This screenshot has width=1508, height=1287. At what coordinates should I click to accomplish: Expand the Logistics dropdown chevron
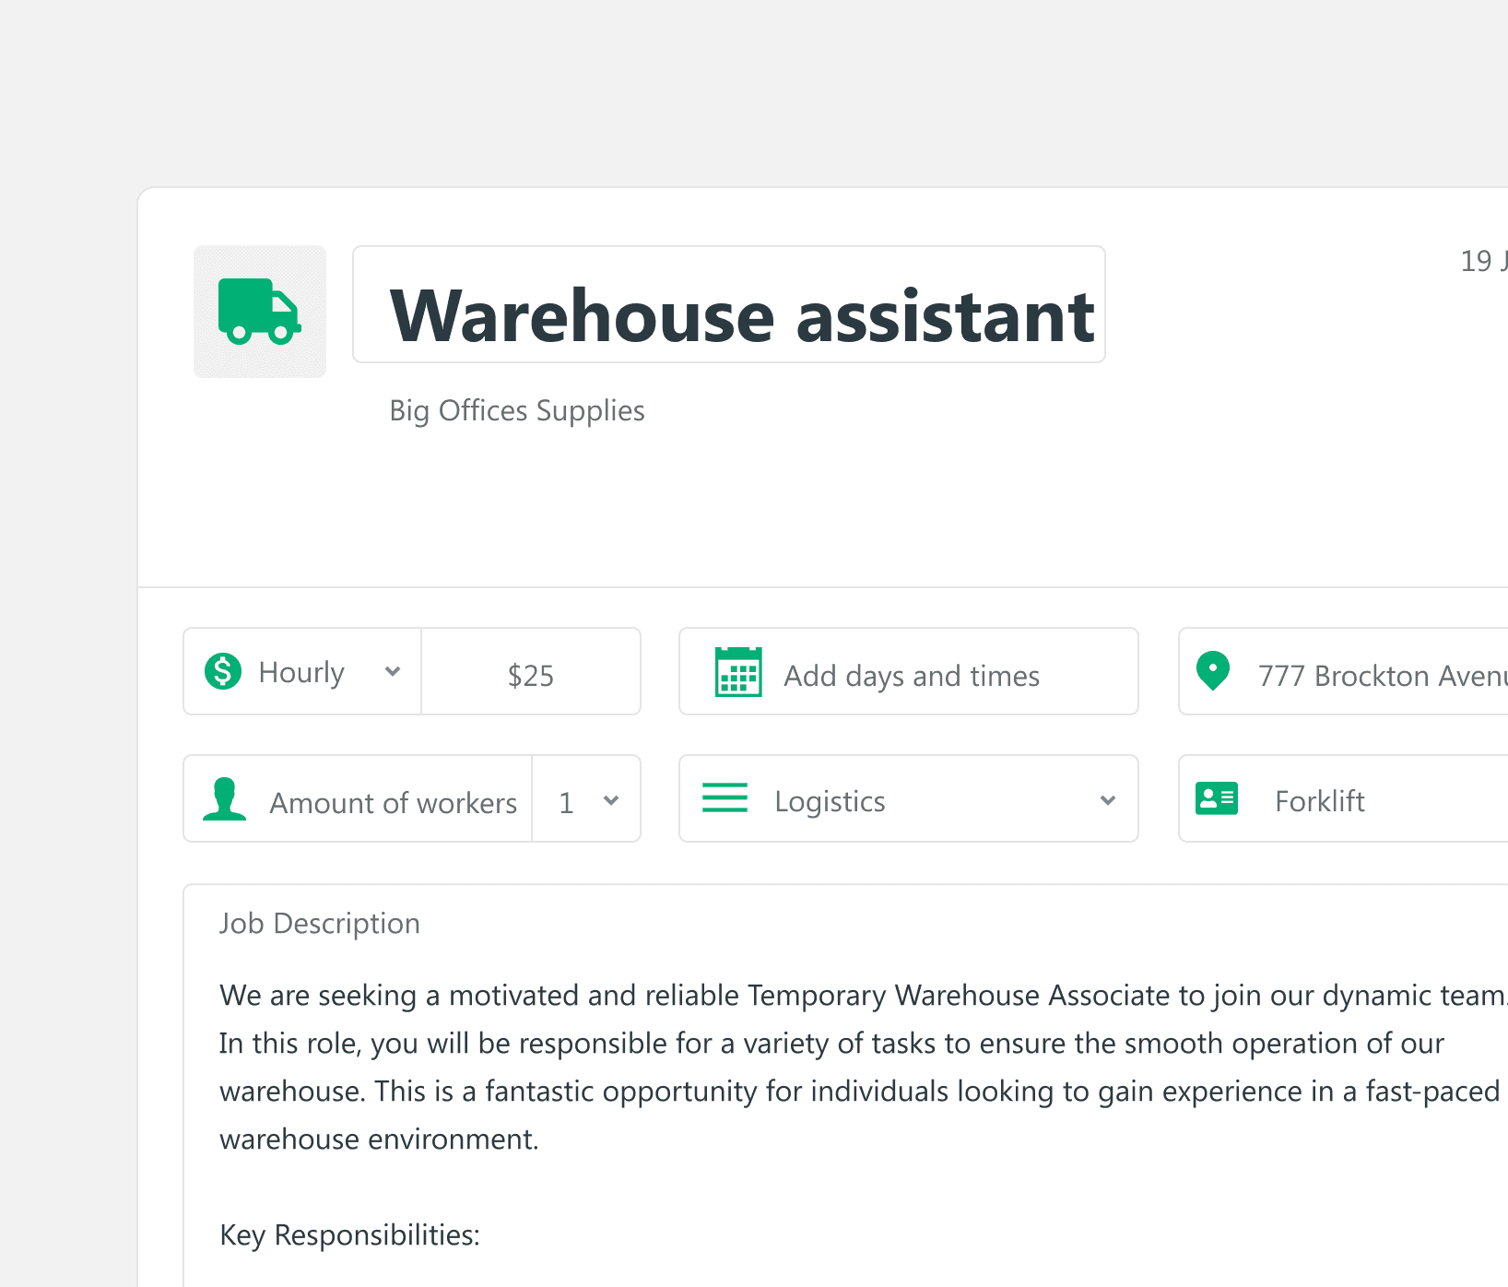tap(1108, 800)
